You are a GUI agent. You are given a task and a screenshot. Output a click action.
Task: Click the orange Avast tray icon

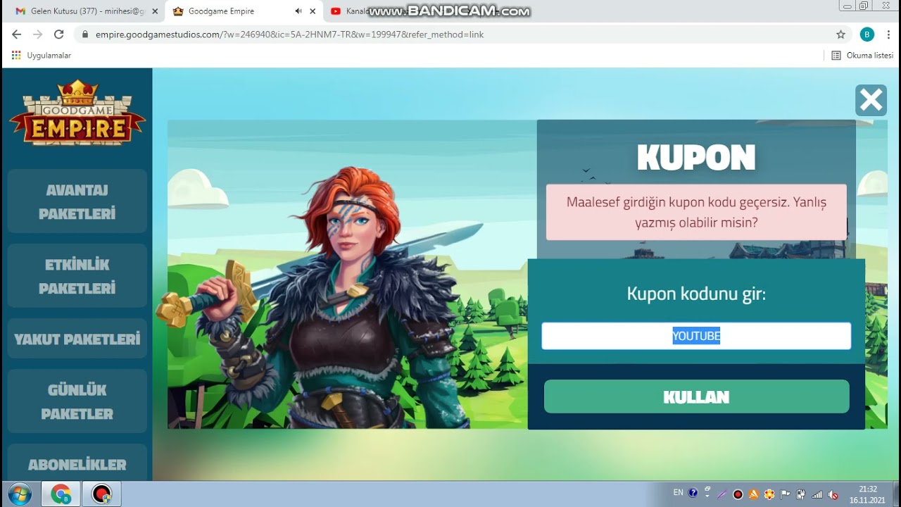click(753, 494)
